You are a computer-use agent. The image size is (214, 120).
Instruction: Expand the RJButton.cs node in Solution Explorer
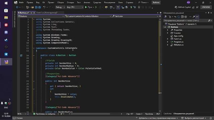click(168, 45)
